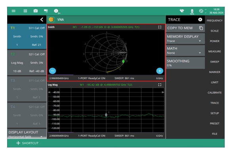Select trace T4 S21 panel
The image size is (231, 153).
click(x=27, y=115)
